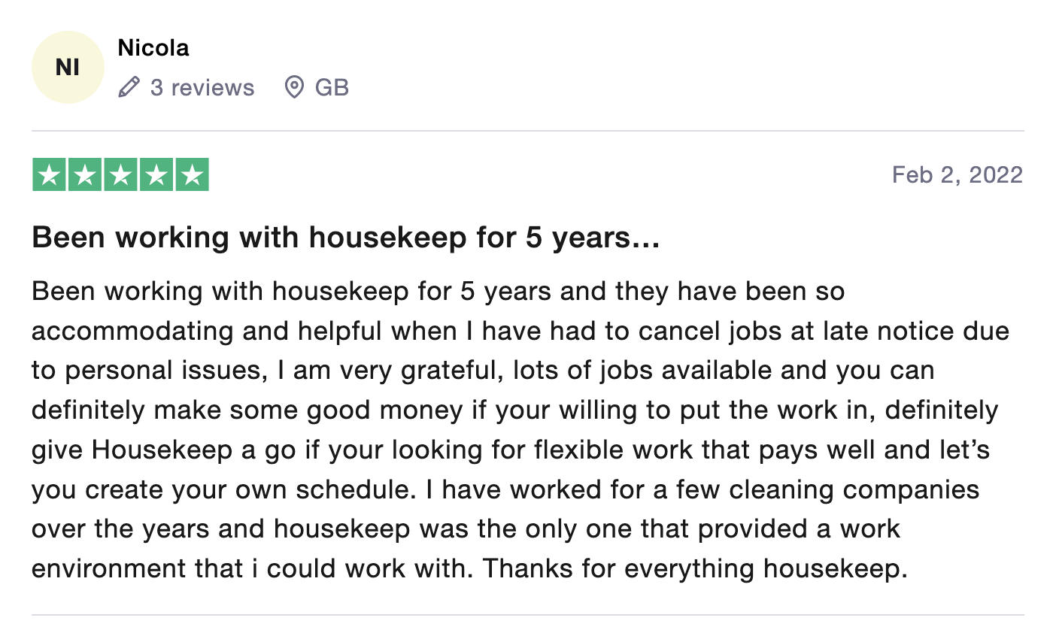This screenshot has height=636, width=1056.
Task: Click the word accommodating in the review
Action: (132, 331)
